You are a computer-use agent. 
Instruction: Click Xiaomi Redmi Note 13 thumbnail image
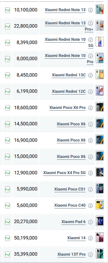pyautogui.click(x=99, y=9)
